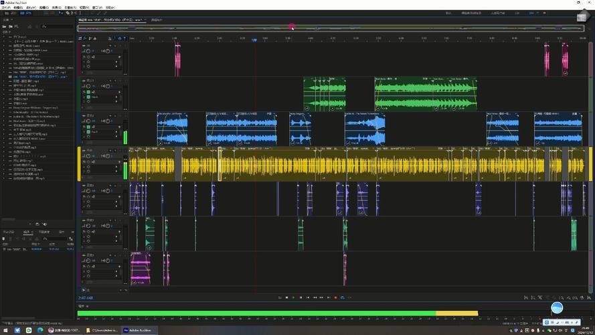Show the Effects (fx) track controls

point(85,38)
